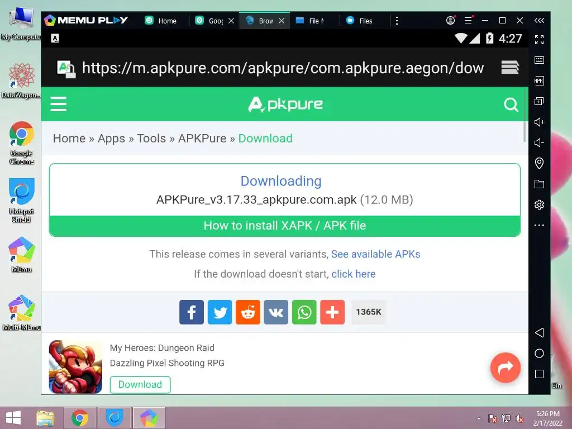Download My Heroes: Dungeon Raid
Screen dimensions: 572x429
[x=140, y=384]
